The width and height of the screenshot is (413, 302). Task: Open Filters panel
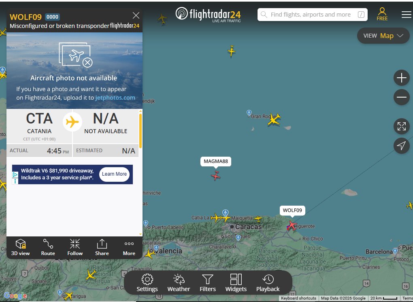(208, 283)
